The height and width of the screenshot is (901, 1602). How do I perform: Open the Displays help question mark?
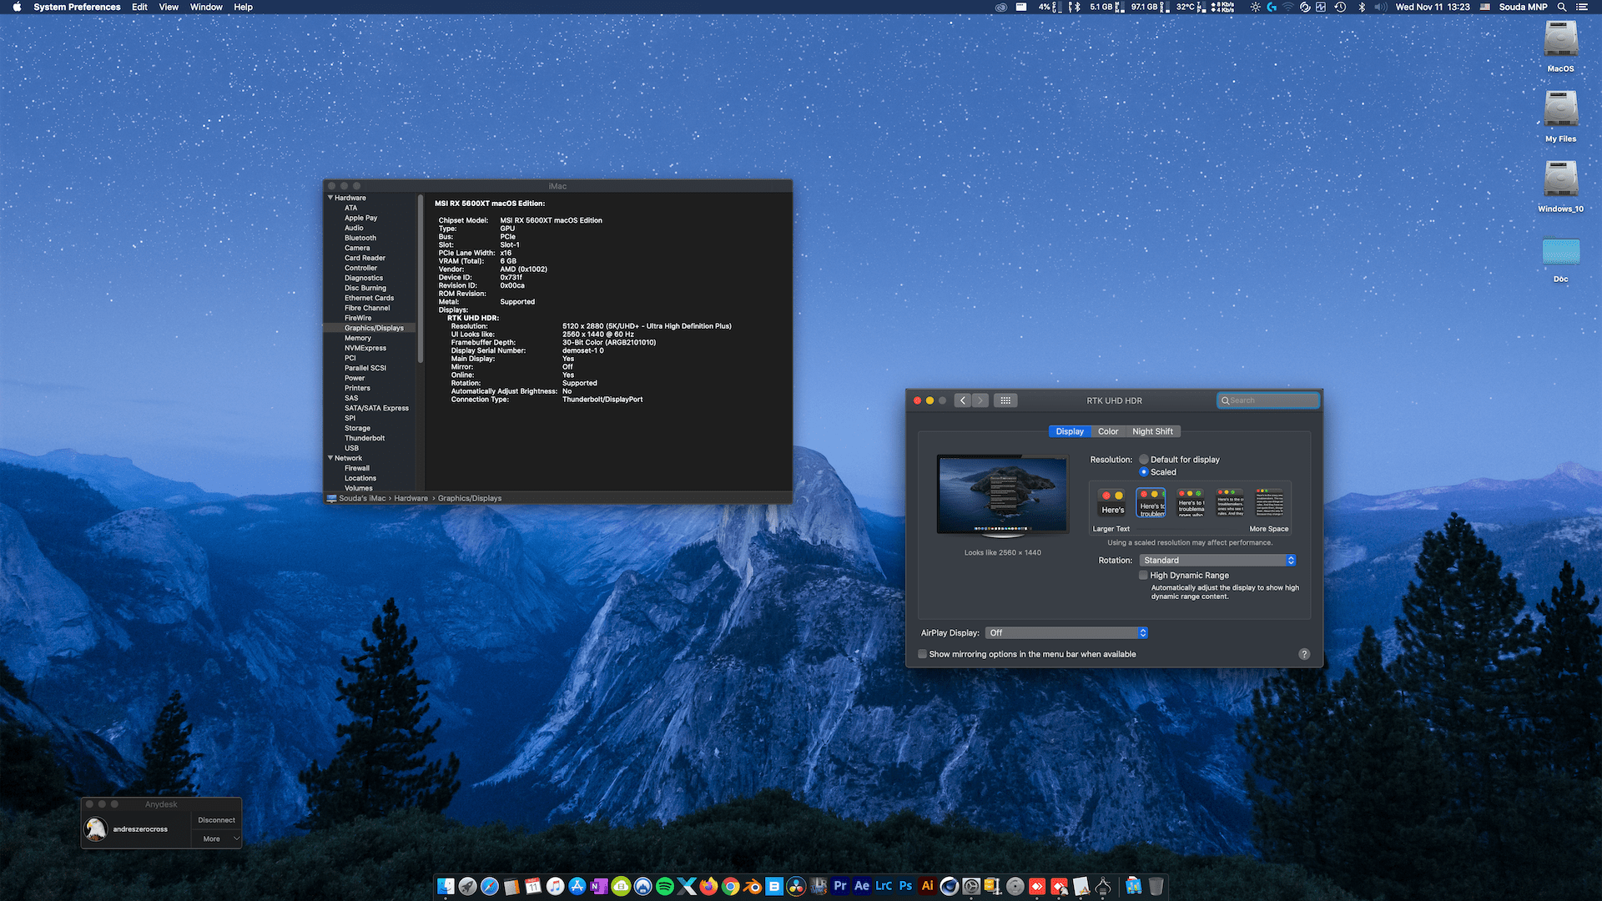click(1304, 654)
